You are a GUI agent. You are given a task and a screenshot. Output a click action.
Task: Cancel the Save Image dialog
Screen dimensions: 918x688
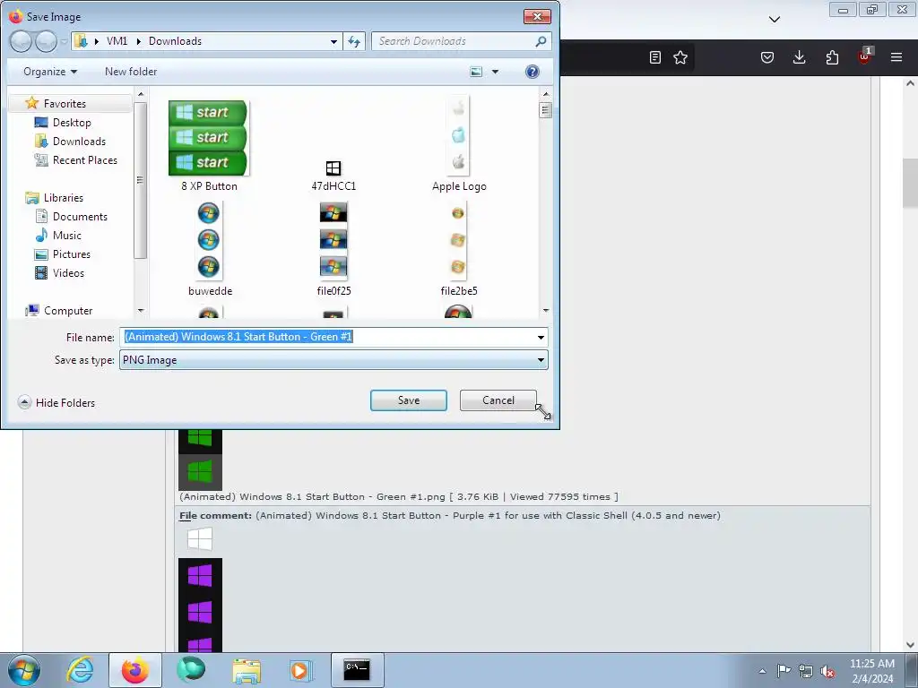(498, 400)
